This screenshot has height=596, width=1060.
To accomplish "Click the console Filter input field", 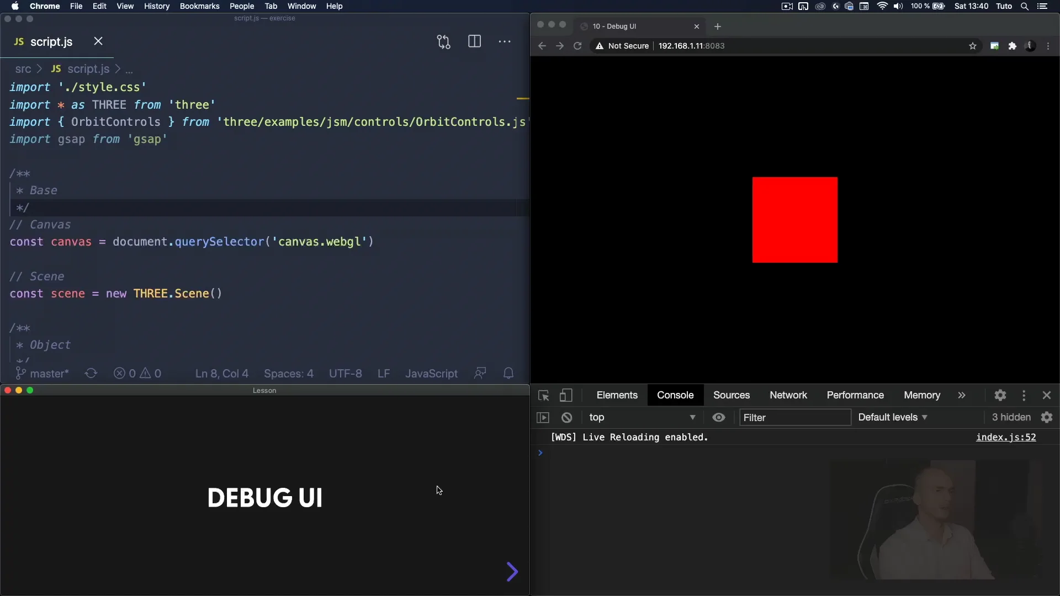I will (795, 418).
